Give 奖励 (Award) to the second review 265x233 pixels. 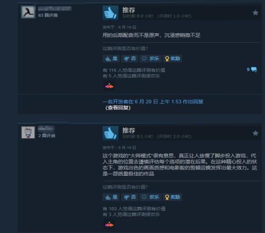[172, 197]
